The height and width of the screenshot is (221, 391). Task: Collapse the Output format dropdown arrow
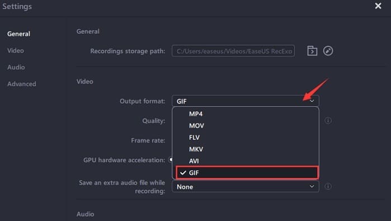(x=312, y=101)
